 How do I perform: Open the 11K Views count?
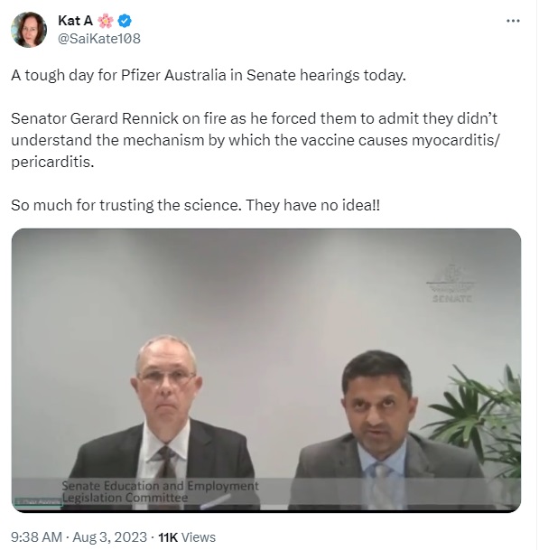coord(187,537)
